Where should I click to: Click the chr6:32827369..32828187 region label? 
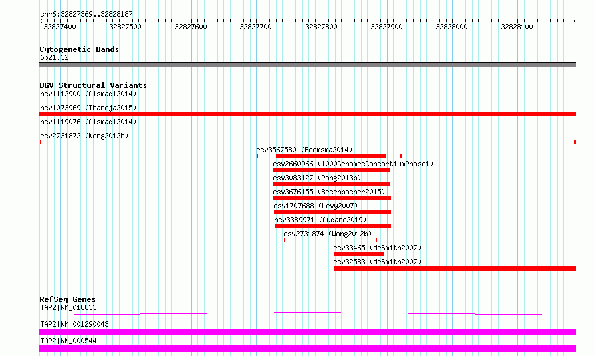click(x=86, y=15)
